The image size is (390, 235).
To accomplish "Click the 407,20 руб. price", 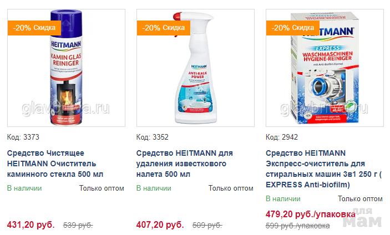I will point(160,225).
